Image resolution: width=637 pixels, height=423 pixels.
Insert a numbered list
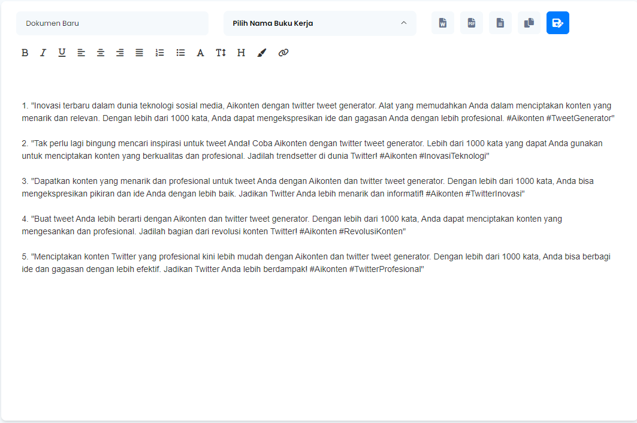click(159, 53)
